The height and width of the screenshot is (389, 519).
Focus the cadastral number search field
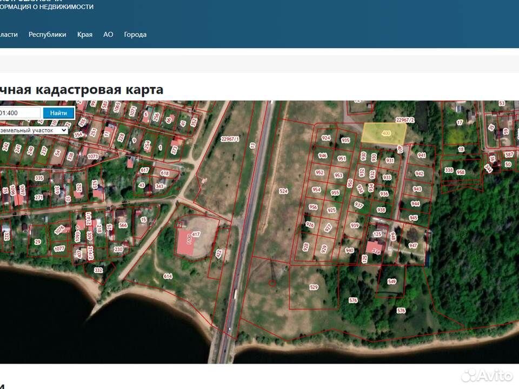20,113
